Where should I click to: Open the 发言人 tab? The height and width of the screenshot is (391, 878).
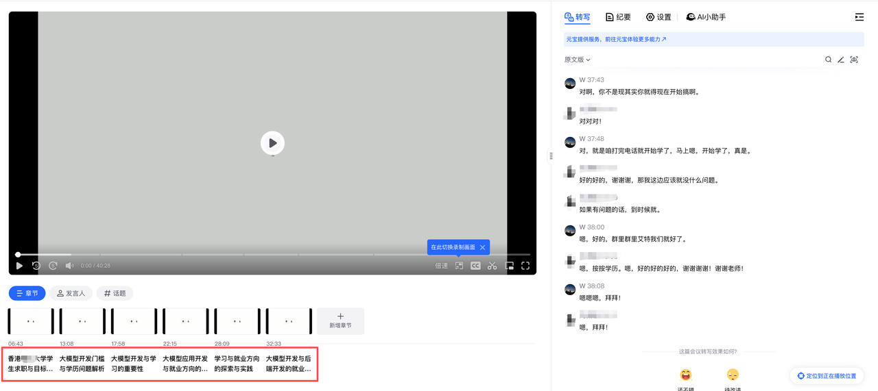(x=71, y=293)
